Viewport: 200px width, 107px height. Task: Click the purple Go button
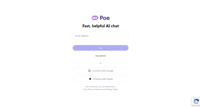101,48
